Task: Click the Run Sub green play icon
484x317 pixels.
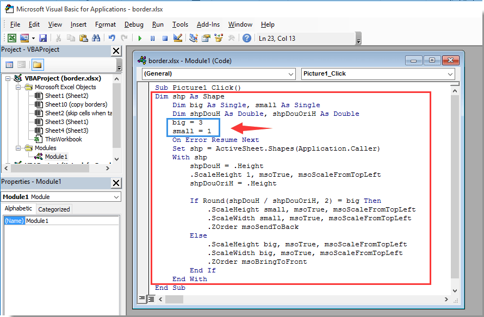Action: [x=140, y=38]
